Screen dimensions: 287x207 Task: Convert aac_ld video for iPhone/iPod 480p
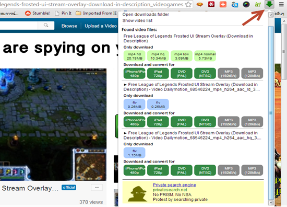click(x=134, y=122)
